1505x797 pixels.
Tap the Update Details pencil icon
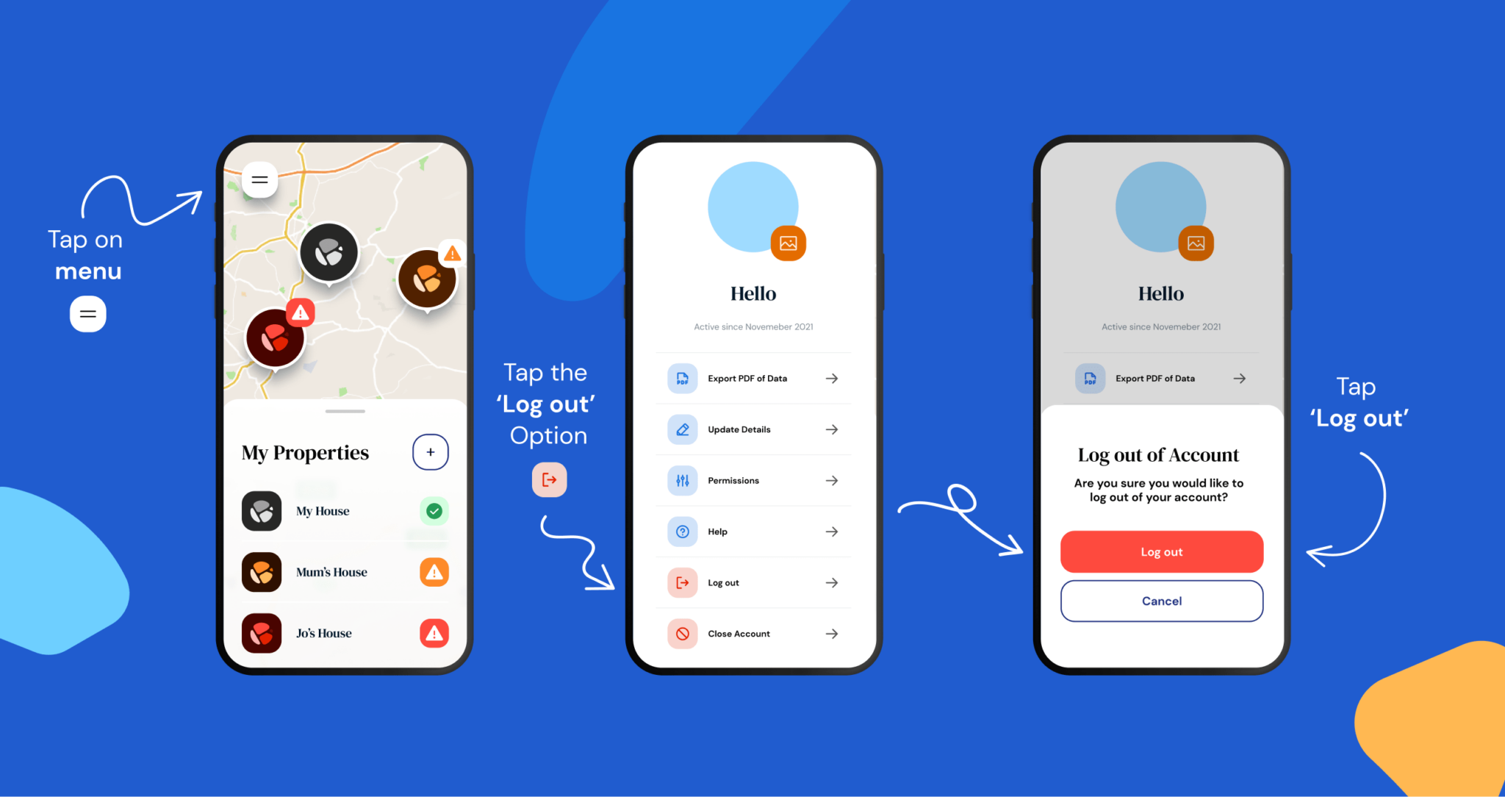pyautogui.click(x=682, y=429)
